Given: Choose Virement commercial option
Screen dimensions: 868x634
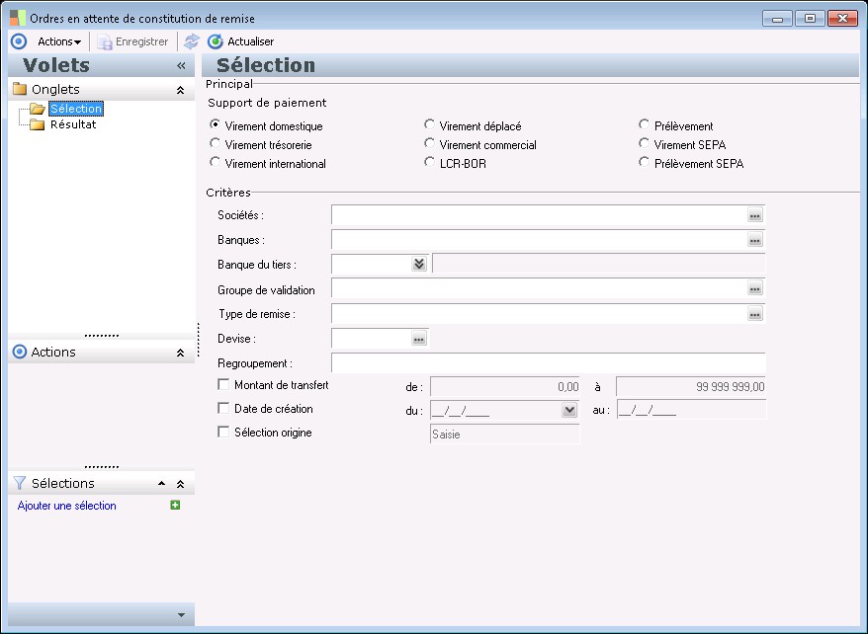Looking at the screenshot, I should point(430,144).
